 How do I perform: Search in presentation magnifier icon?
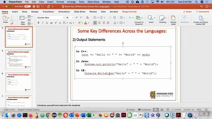pyautogui.click(x=201, y=7)
